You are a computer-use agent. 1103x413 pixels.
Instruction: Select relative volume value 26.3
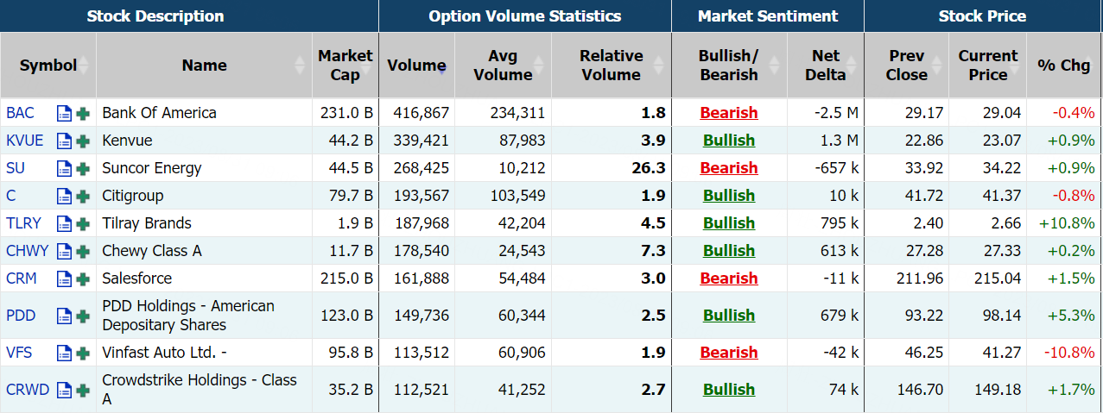point(648,168)
